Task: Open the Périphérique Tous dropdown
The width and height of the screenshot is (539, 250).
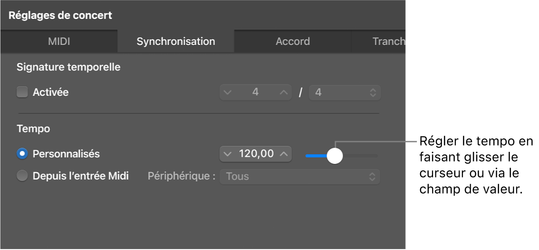Action: pyautogui.click(x=300, y=176)
